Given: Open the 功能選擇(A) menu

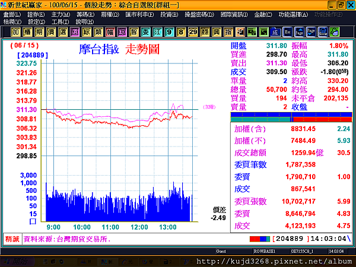Looking at the screenshot, I should (293, 14).
